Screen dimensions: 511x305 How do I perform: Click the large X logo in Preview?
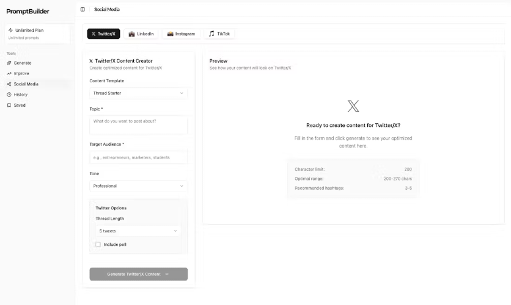[353, 106]
